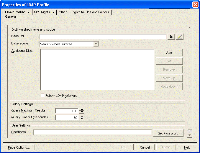Focus the Query Maximum Results field

click(67, 111)
